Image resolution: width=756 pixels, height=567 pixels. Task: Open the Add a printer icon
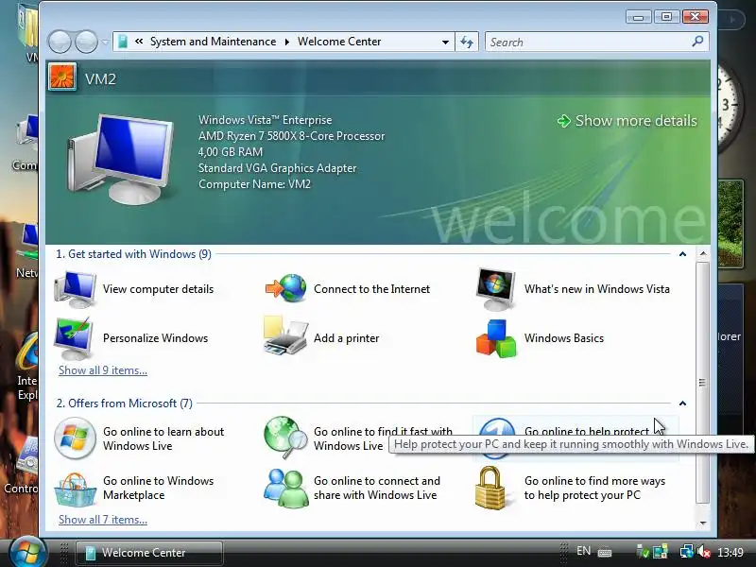(285, 336)
